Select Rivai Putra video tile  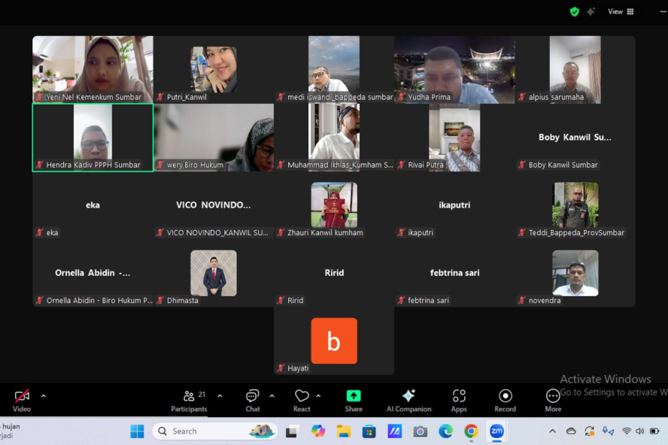(454, 138)
